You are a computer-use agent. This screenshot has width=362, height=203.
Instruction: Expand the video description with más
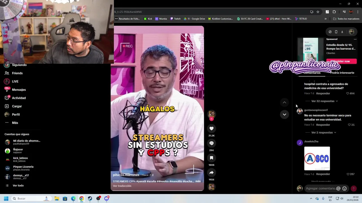[x=198, y=181]
